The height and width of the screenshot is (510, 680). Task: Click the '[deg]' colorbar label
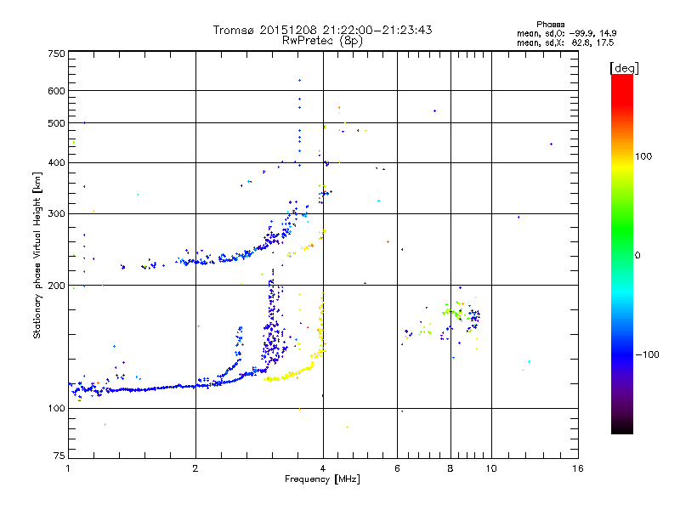[x=624, y=68]
